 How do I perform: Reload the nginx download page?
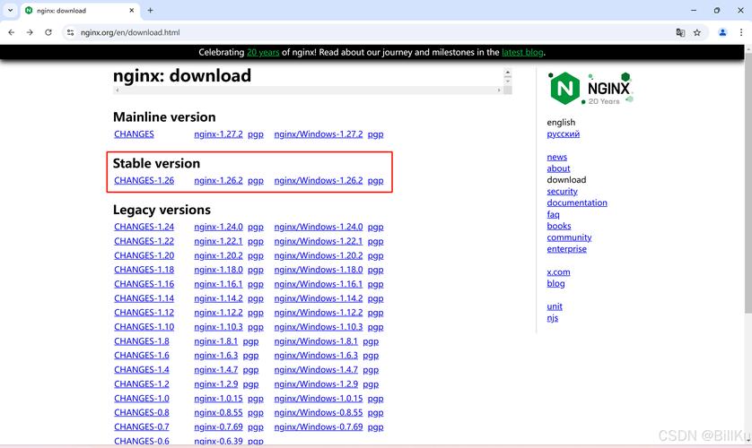coord(48,32)
